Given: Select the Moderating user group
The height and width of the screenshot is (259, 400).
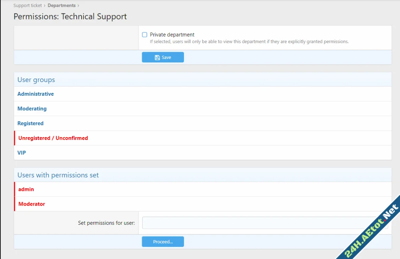Looking at the screenshot, I should (32, 109).
